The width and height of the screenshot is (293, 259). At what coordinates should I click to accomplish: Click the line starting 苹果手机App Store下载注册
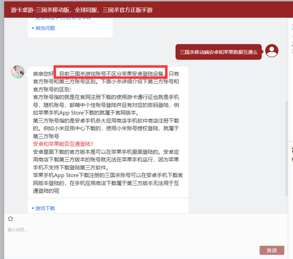pos(108,175)
